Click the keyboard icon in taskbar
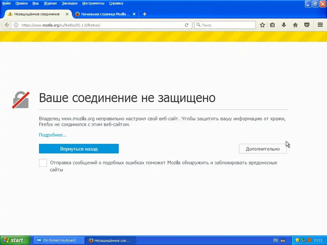 coord(283,241)
